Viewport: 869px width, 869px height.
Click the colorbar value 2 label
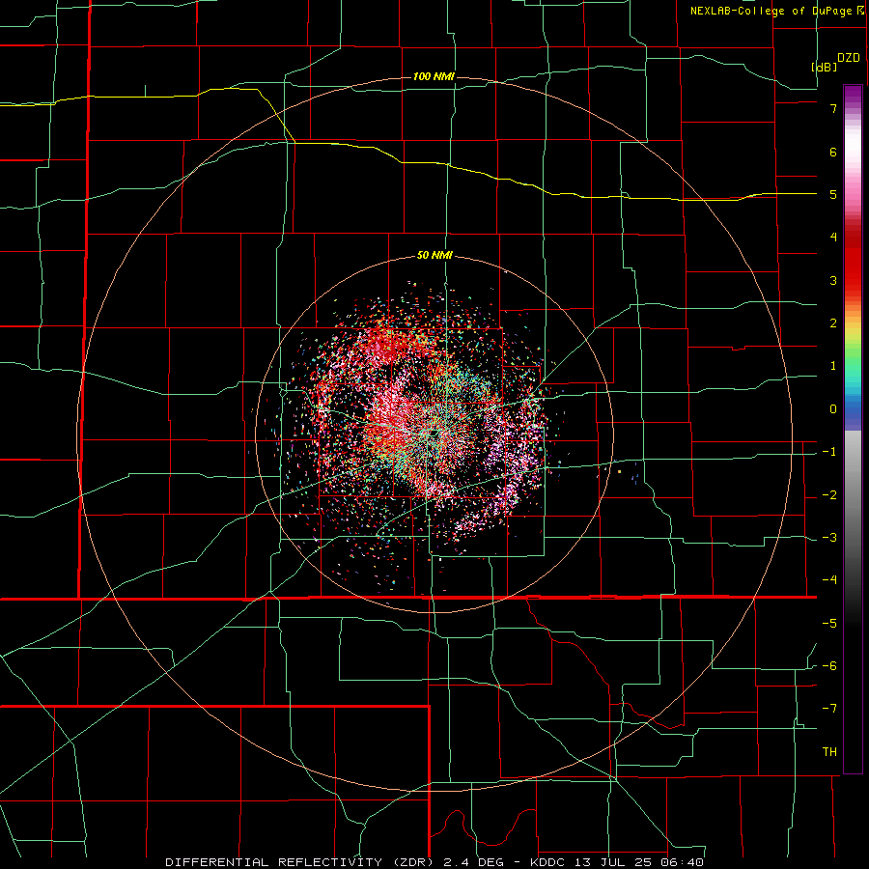coord(833,323)
